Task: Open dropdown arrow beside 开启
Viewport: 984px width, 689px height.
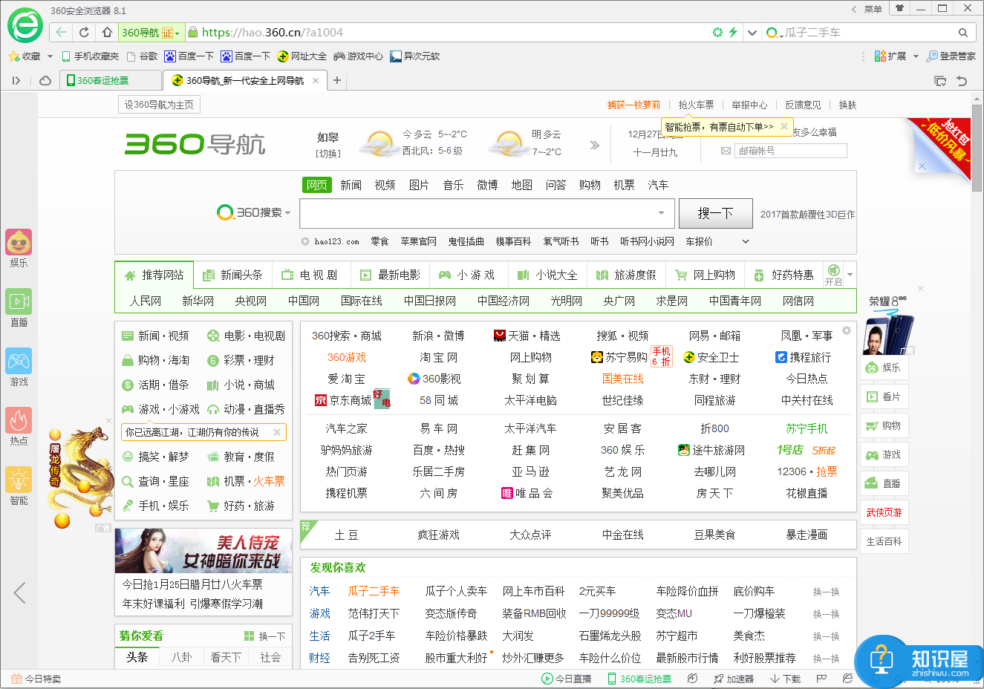Action: click(850, 275)
